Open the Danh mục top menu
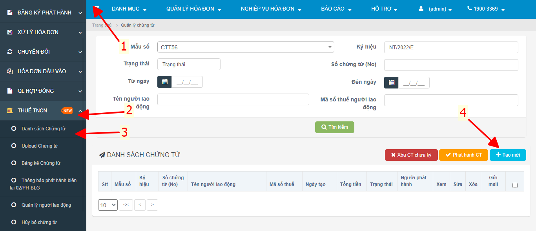536x231 pixels. pyautogui.click(x=129, y=9)
